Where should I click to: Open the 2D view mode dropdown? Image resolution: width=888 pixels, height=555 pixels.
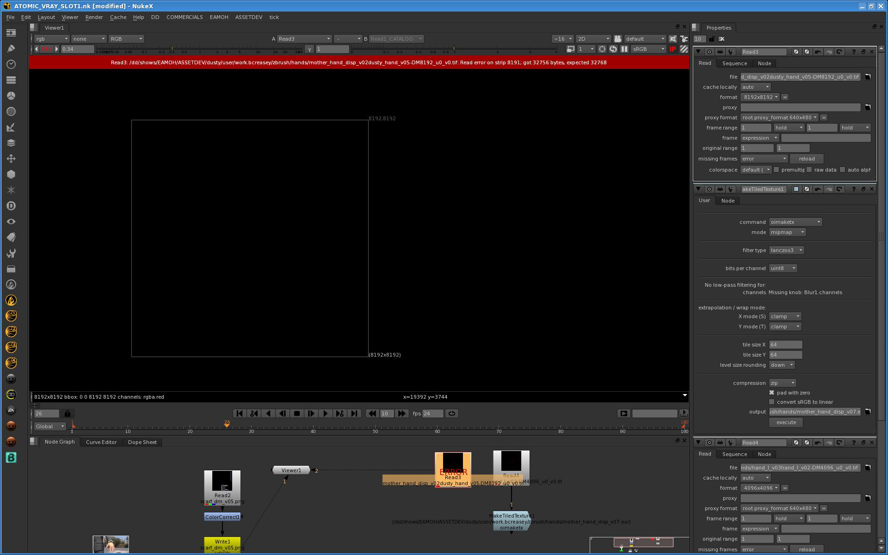click(x=593, y=39)
